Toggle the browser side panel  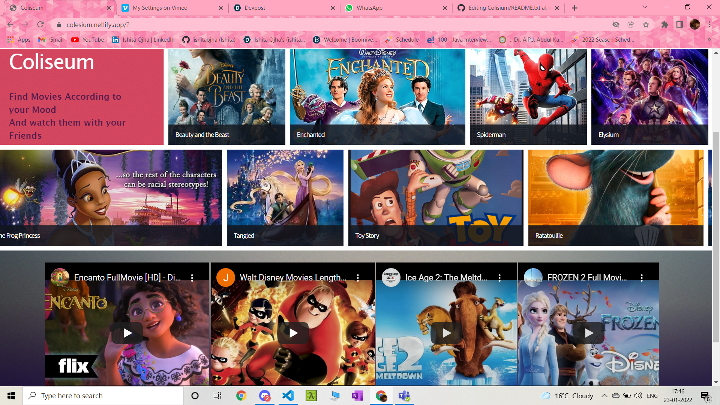pos(679,25)
